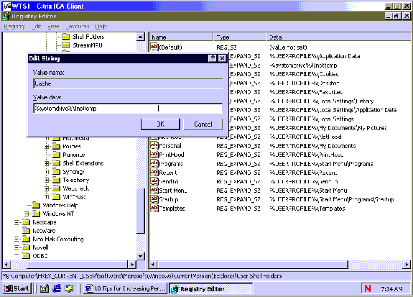The width and height of the screenshot is (413, 297).
Task: Click the key tree scroll down arrow
Action: click(x=141, y=256)
